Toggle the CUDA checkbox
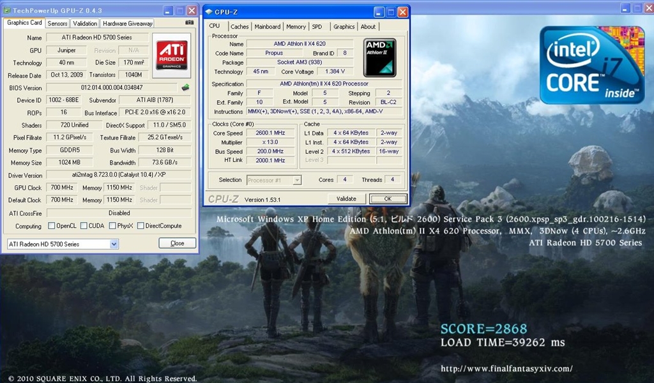The width and height of the screenshot is (654, 383). point(83,226)
